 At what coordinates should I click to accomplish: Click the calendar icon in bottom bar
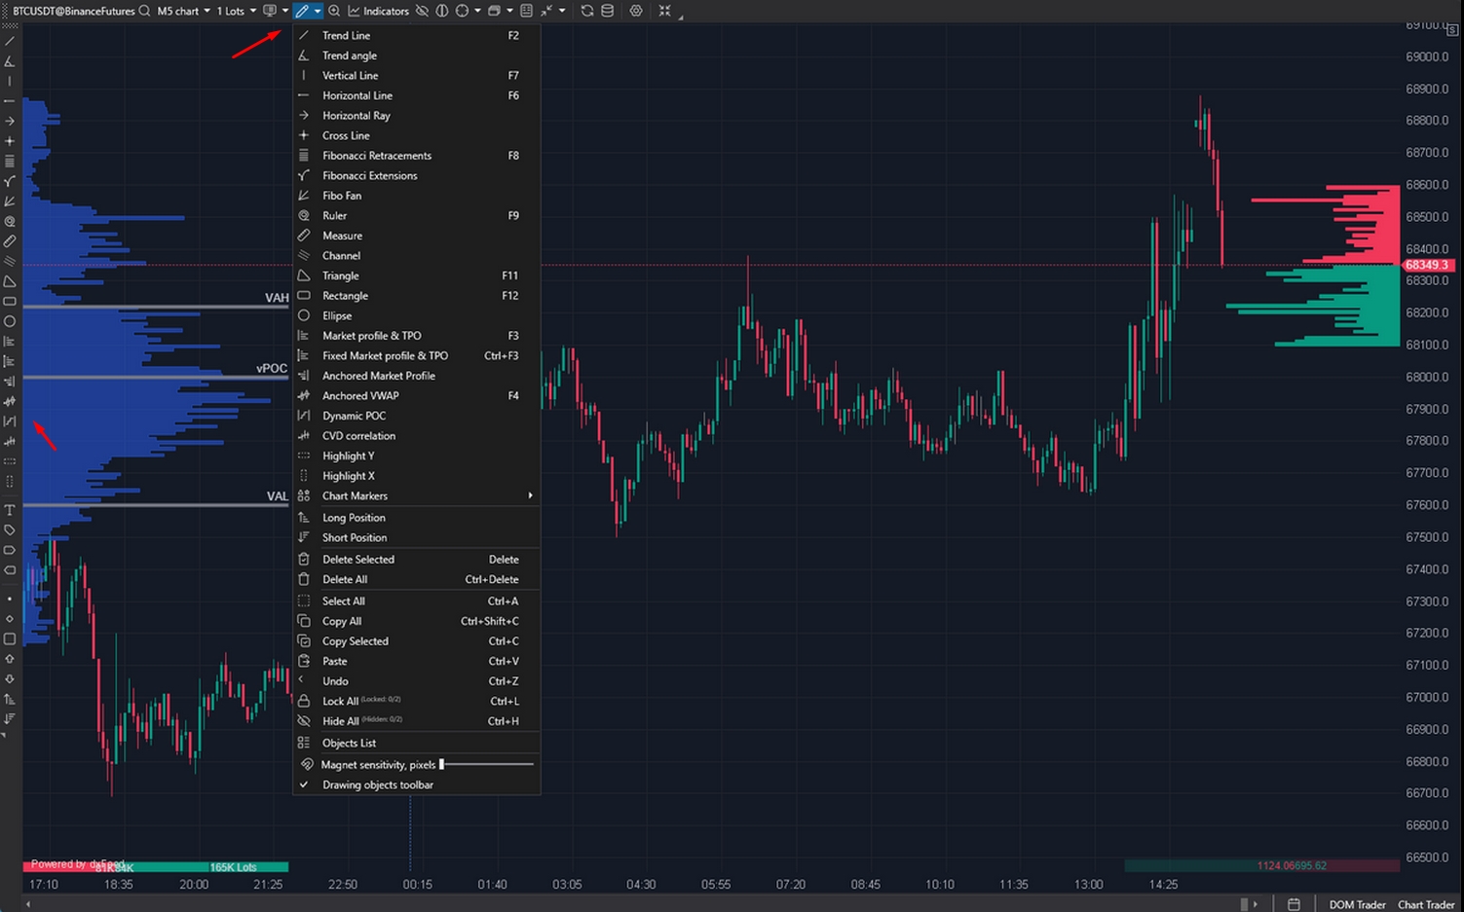1294,904
